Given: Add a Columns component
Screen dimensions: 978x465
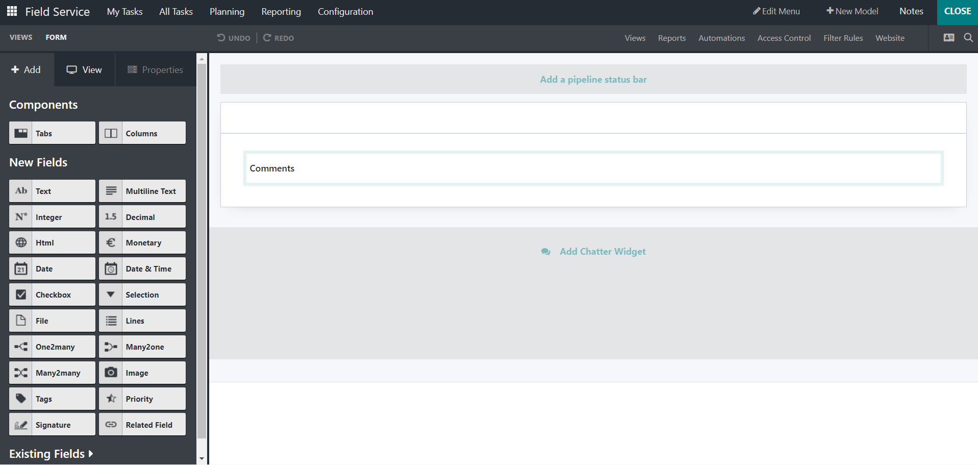Looking at the screenshot, I should click(142, 133).
